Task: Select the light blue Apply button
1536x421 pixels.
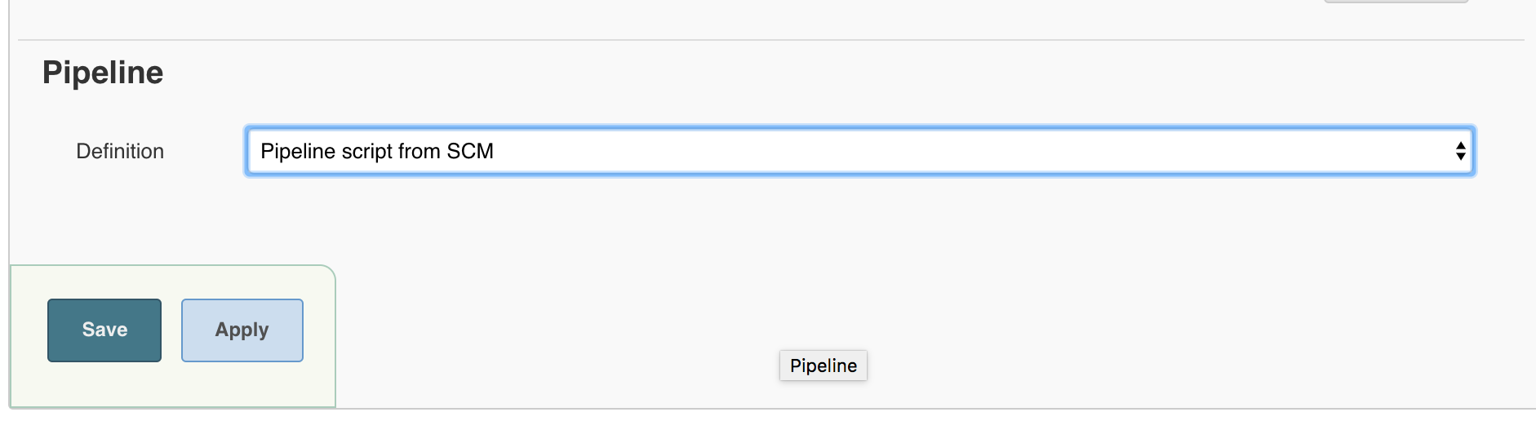Action: 242,330
